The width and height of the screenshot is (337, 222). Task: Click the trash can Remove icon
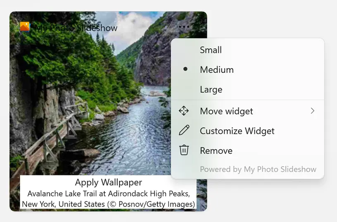tap(184, 150)
